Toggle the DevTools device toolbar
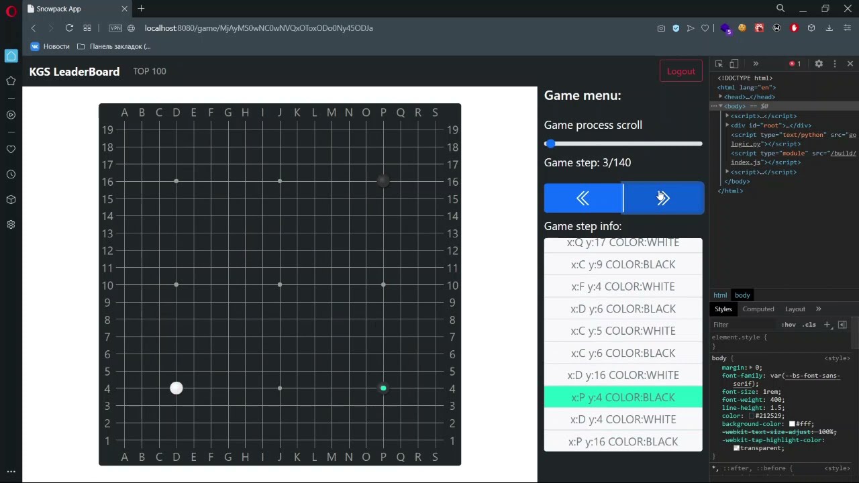Viewport: 859px width, 483px height. coord(734,64)
